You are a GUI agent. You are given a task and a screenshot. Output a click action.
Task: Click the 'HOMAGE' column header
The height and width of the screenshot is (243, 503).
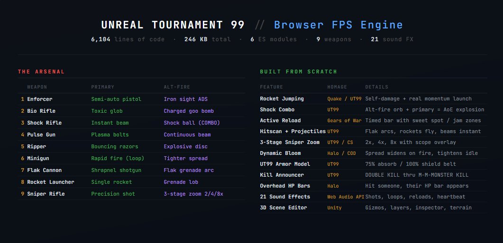(337, 87)
